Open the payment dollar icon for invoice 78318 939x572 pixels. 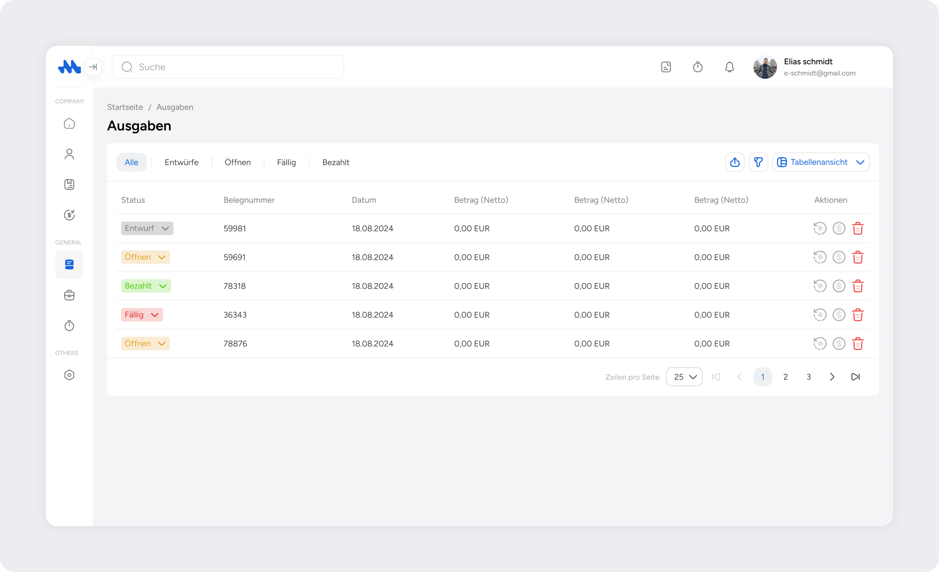tap(839, 286)
